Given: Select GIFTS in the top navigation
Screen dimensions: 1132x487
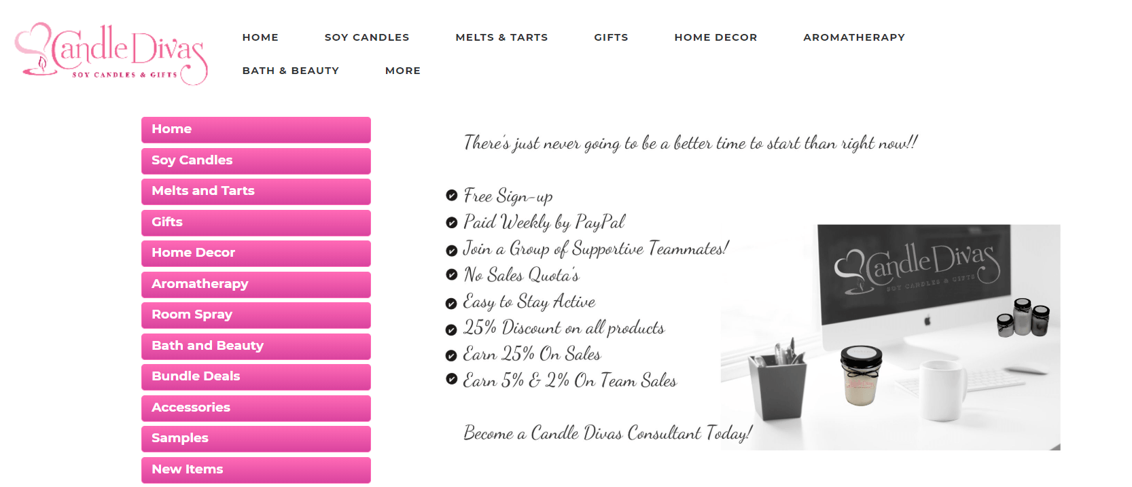Looking at the screenshot, I should (x=611, y=37).
